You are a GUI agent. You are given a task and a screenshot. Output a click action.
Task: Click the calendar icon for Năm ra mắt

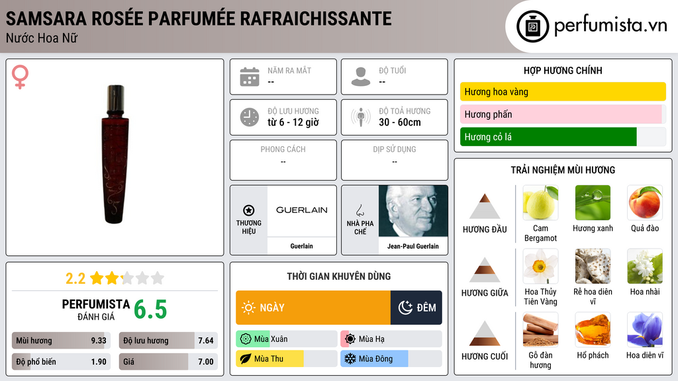(250, 77)
